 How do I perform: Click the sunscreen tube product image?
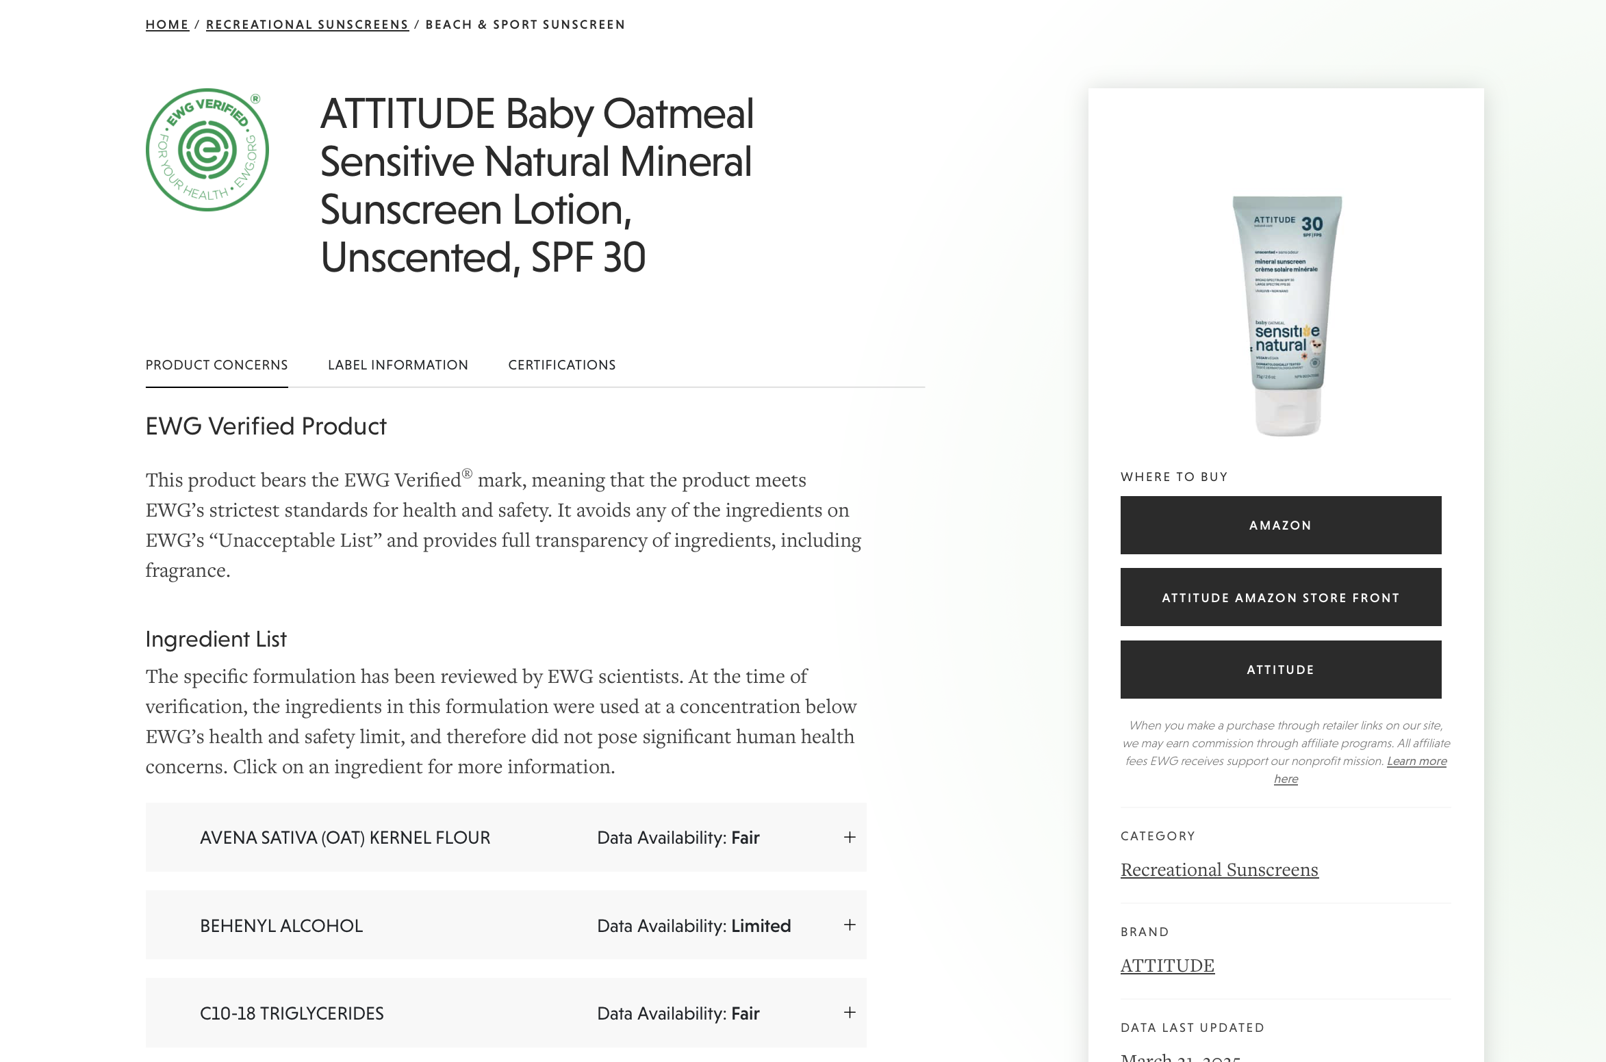coord(1287,315)
